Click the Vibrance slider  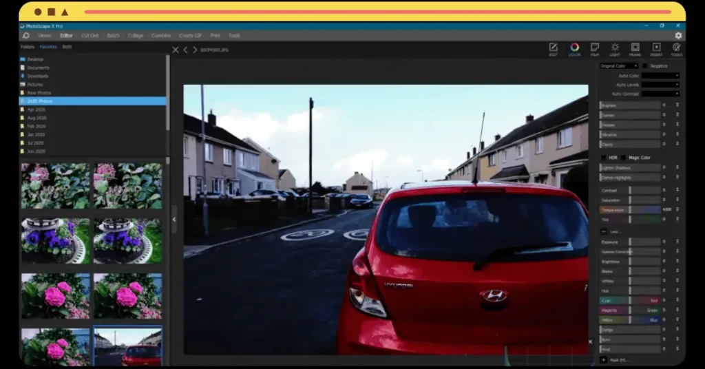coord(630,134)
